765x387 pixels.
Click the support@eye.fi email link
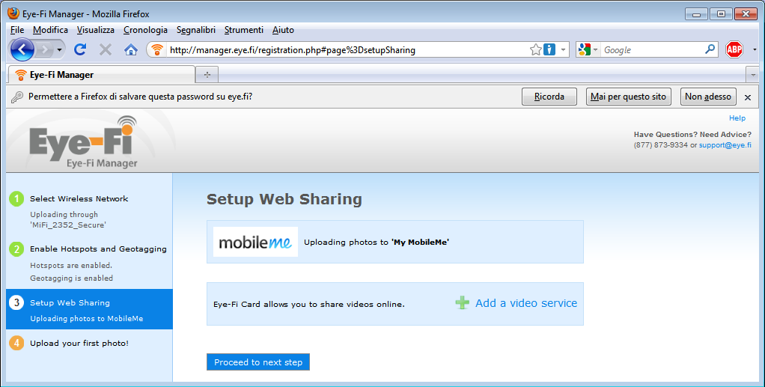point(725,145)
